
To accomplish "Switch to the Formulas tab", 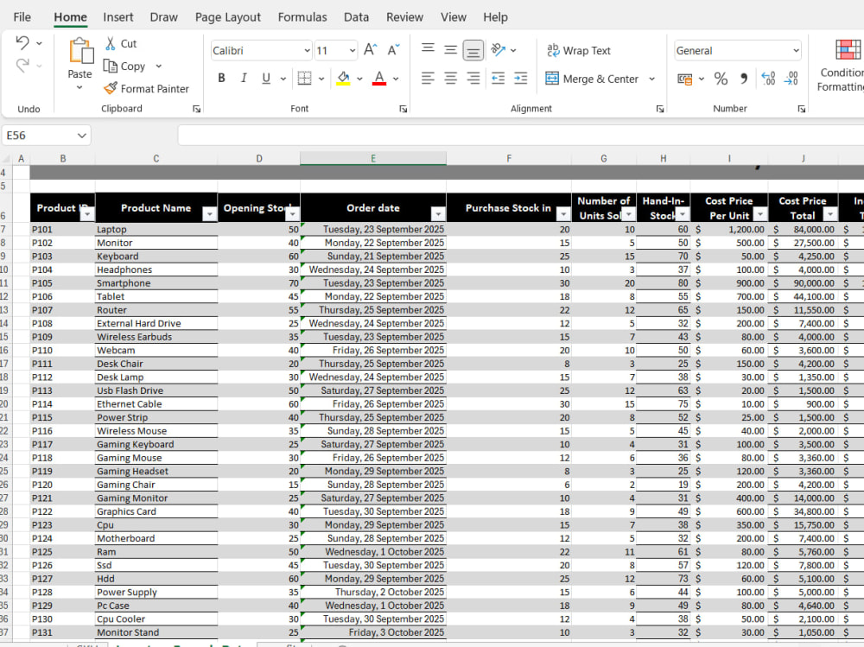I will pyautogui.click(x=302, y=17).
